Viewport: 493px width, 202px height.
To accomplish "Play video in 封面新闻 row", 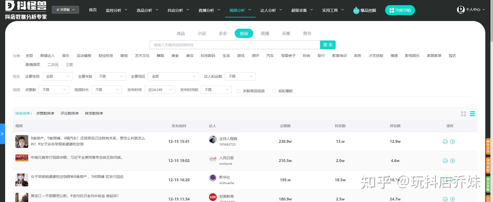I will click(453, 199).
